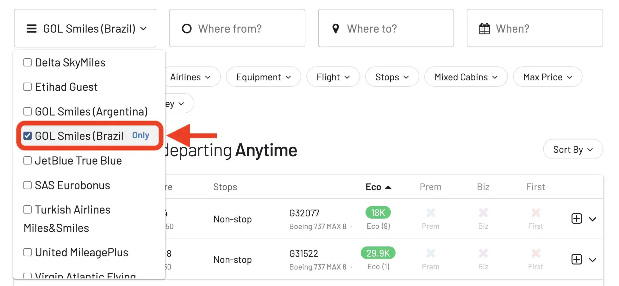Check the Delta SkyMiles checkbox

coord(28,62)
